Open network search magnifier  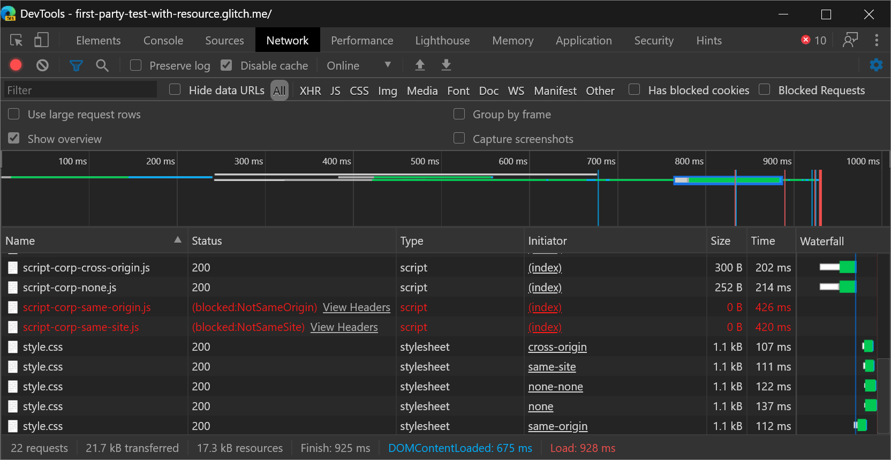pos(102,65)
